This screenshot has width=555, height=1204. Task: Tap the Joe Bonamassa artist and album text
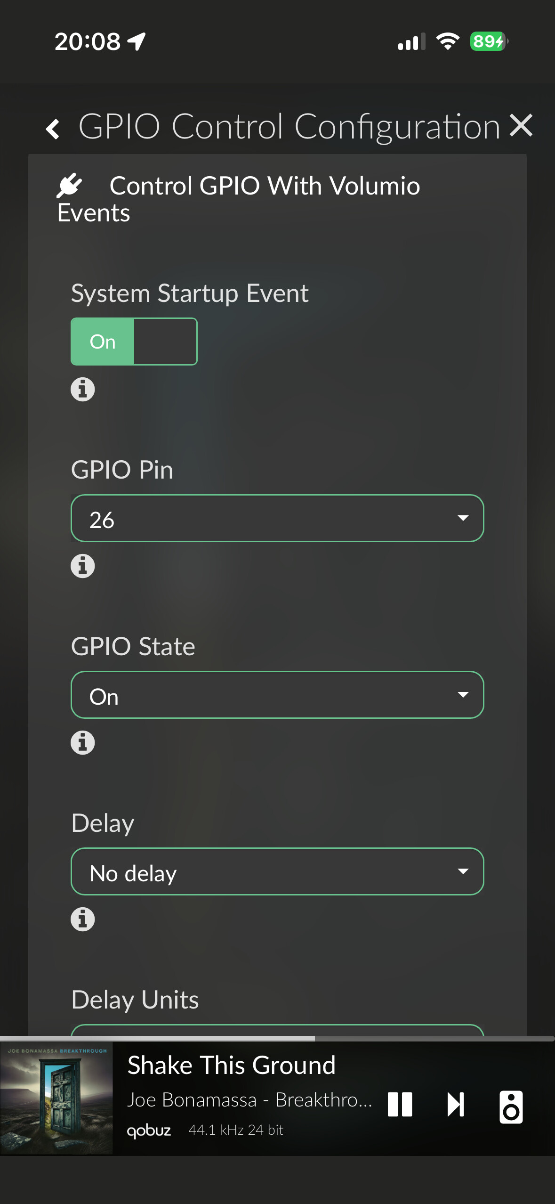click(249, 1100)
